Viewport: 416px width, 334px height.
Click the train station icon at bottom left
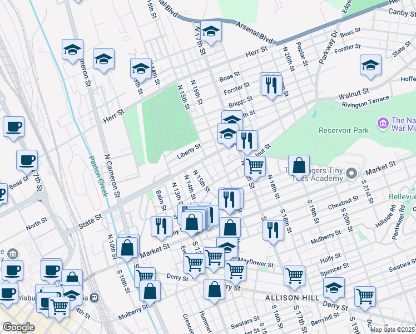point(94,298)
